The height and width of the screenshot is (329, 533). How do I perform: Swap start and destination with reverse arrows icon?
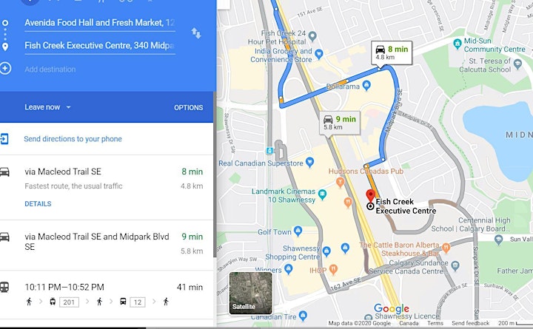pos(195,33)
